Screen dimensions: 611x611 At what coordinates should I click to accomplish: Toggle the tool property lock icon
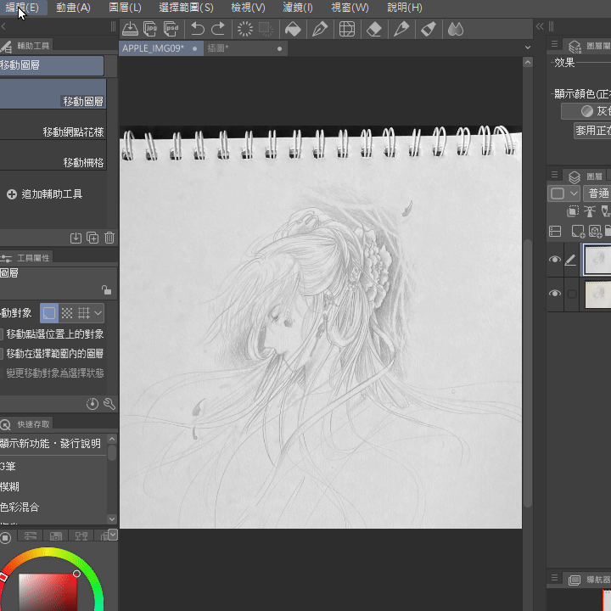tap(106, 290)
